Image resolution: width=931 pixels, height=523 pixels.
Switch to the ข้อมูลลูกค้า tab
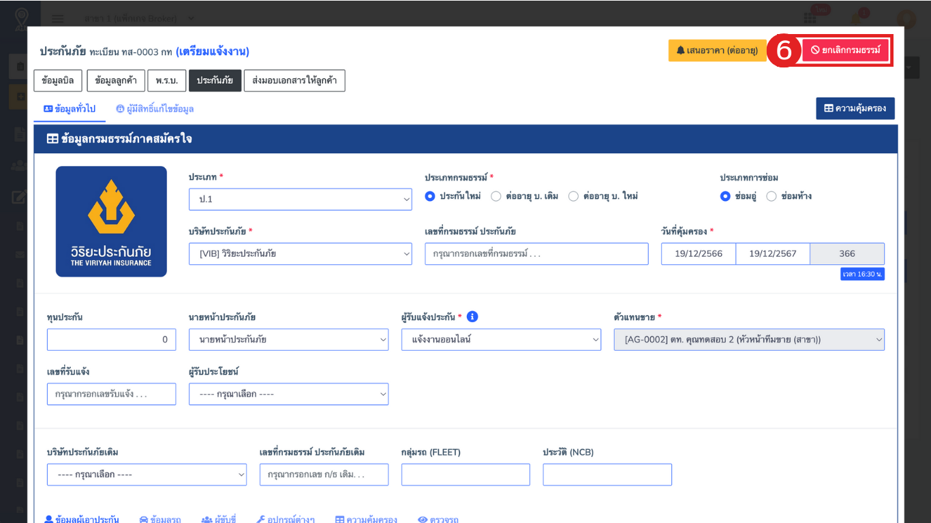click(116, 80)
